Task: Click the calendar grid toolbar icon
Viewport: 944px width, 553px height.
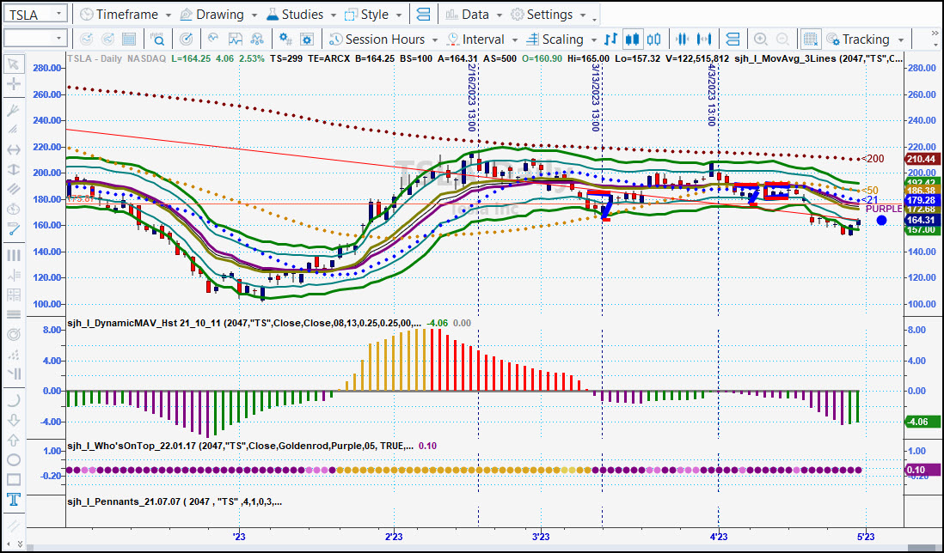Action: click(x=129, y=39)
